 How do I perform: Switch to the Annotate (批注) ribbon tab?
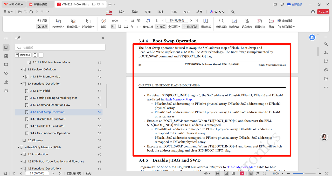[x=161, y=12]
